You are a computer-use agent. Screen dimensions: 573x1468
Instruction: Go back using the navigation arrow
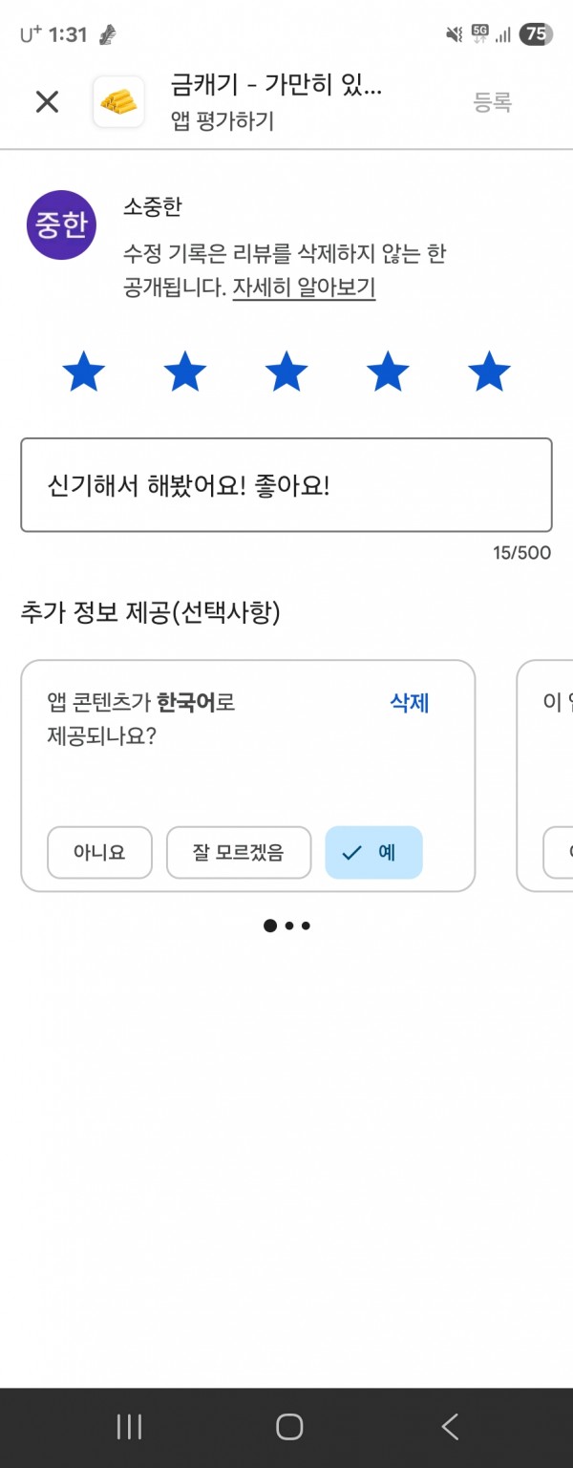pyautogui.click(x=450, y=1427)
